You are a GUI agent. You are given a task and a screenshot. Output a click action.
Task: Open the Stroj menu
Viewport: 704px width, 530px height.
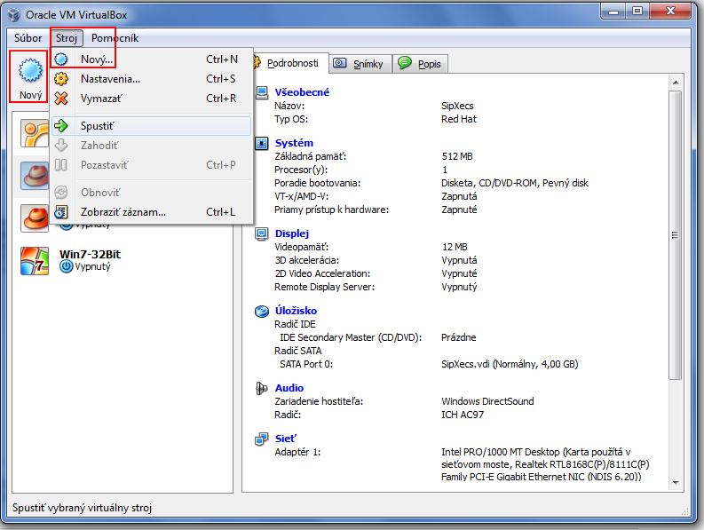[67, 38]
